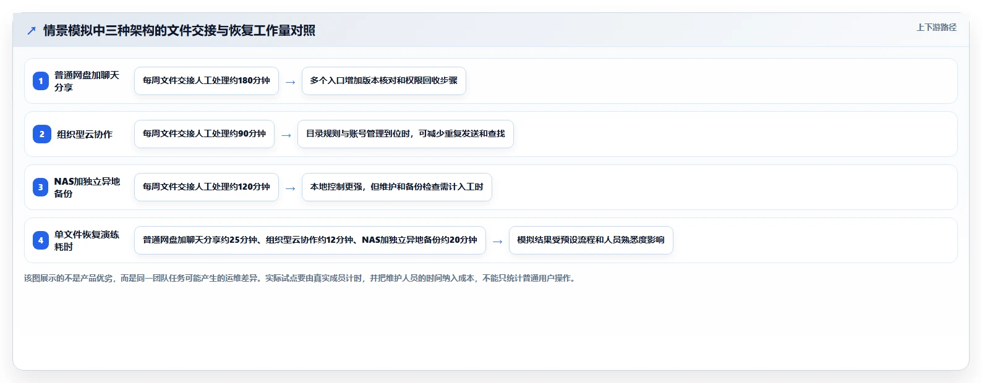Image resolution: width=982 pixels, height=383 pixels.
Task: Select the box 每周文件交接人工处理约180分钟
Action: pyautogui.click(x=207, y=81)
